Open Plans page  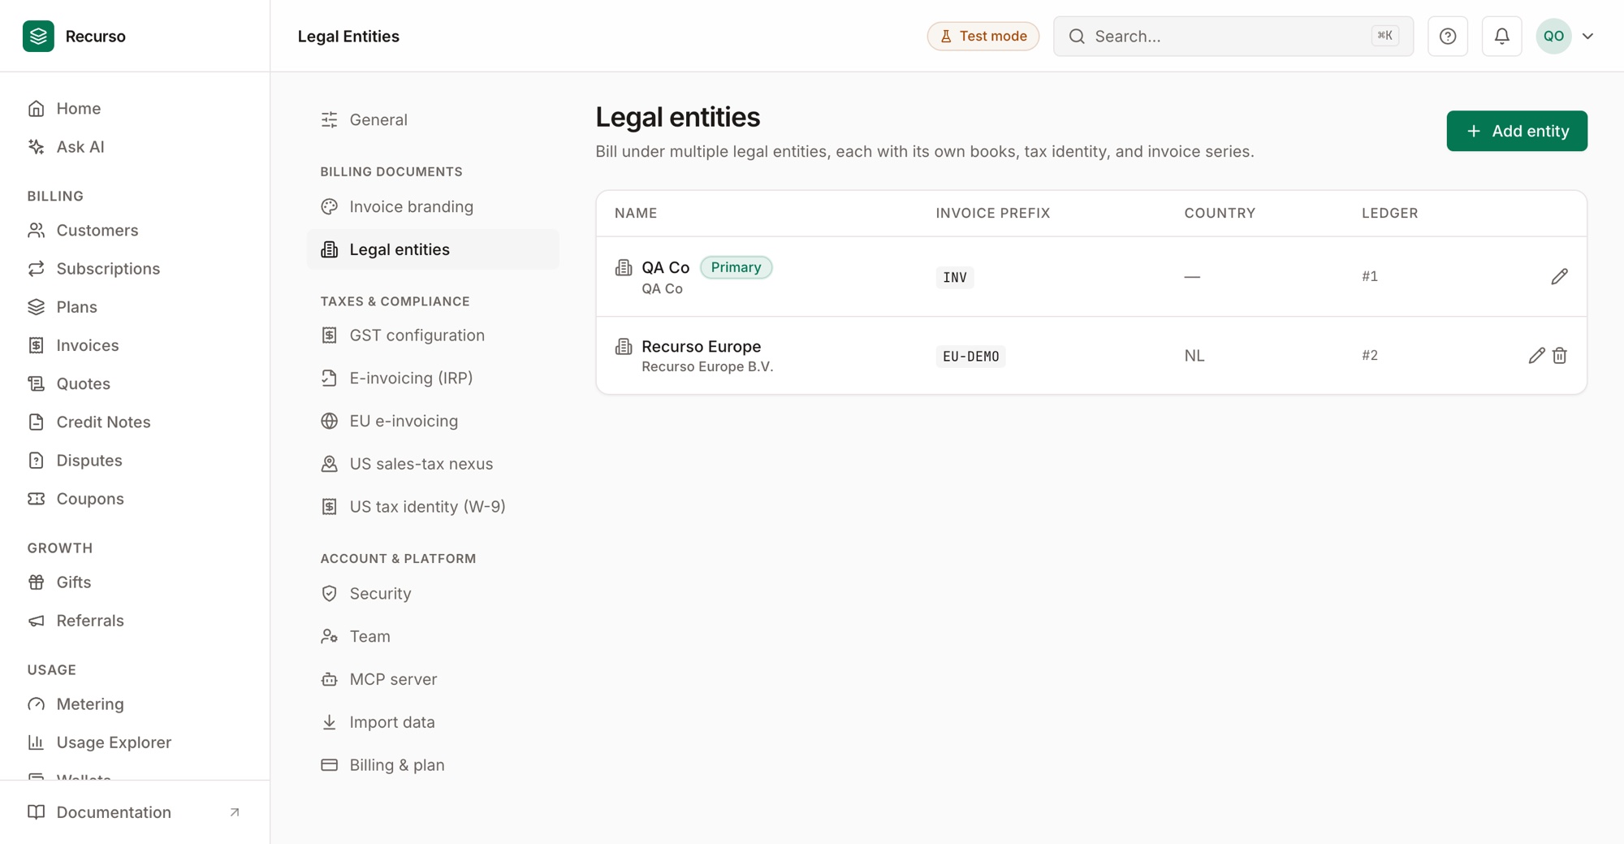click(x=76, y=307)
